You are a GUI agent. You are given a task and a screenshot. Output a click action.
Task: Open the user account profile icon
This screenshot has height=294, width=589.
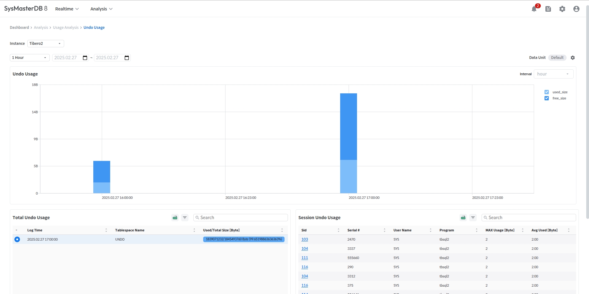pos(576,9)
